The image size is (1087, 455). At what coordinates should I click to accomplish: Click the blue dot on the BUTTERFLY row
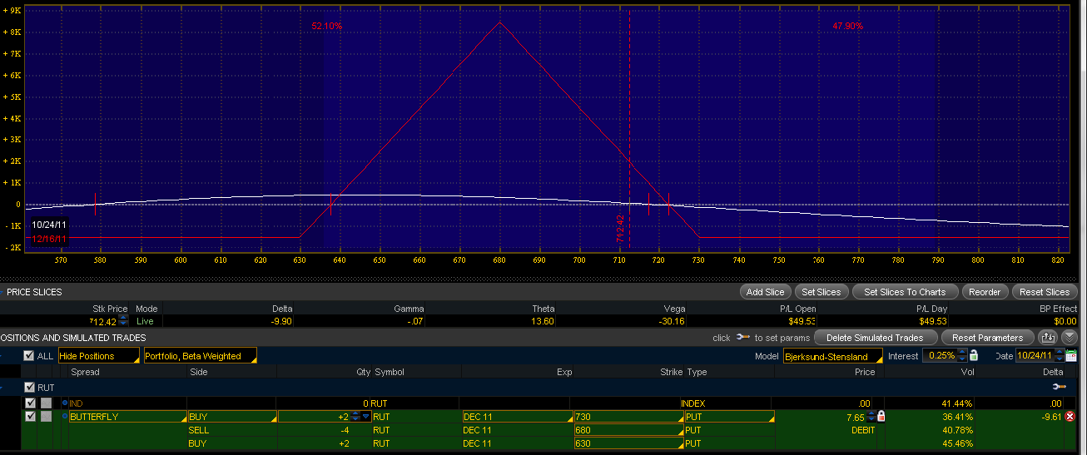[65, 416]
